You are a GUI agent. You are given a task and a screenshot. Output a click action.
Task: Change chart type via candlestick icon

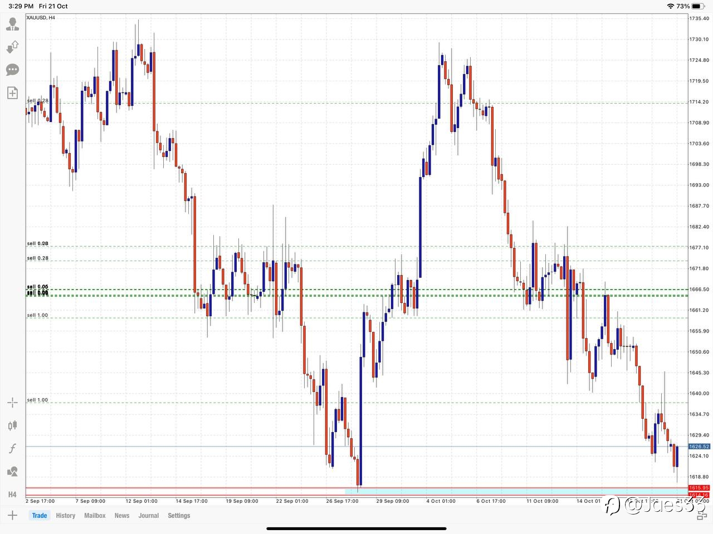[12, 426]
